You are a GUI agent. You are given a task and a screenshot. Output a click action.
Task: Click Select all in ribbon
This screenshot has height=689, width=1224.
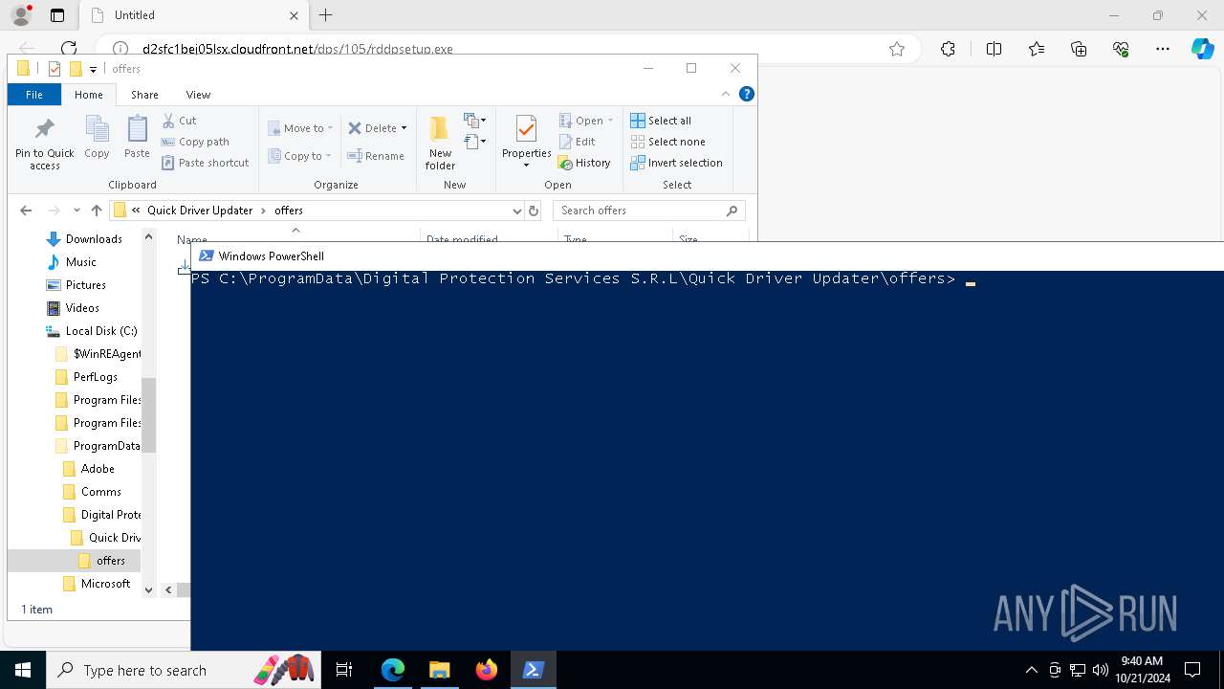661,121
